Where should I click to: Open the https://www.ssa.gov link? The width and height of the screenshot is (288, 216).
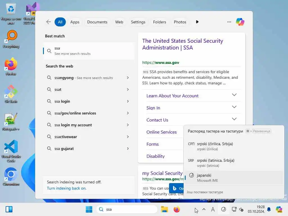pos(161,62)
